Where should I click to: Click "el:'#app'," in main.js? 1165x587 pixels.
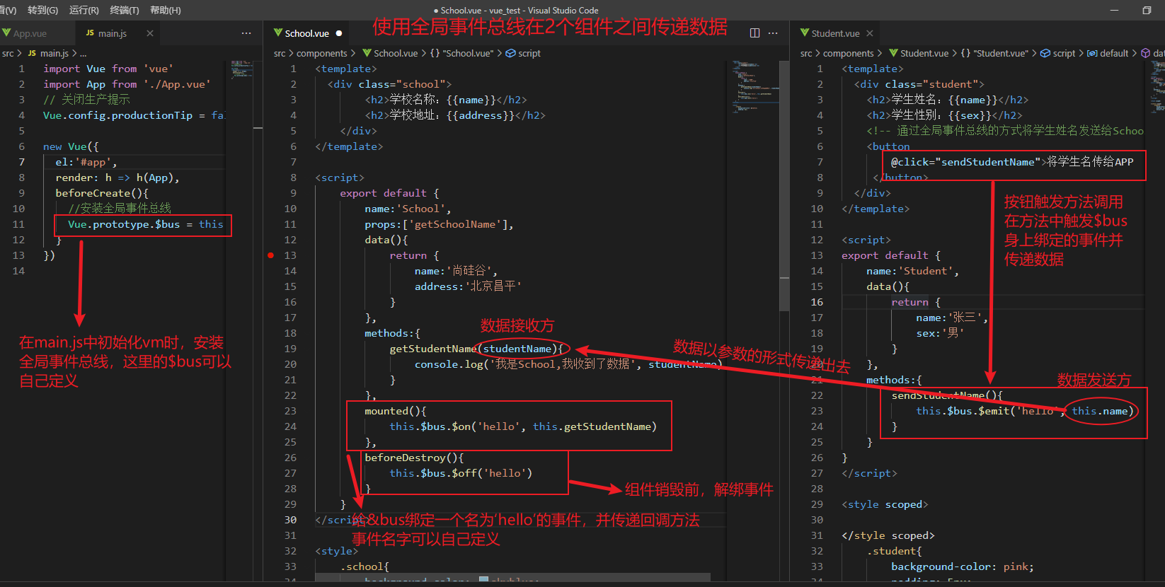(86, 162)
